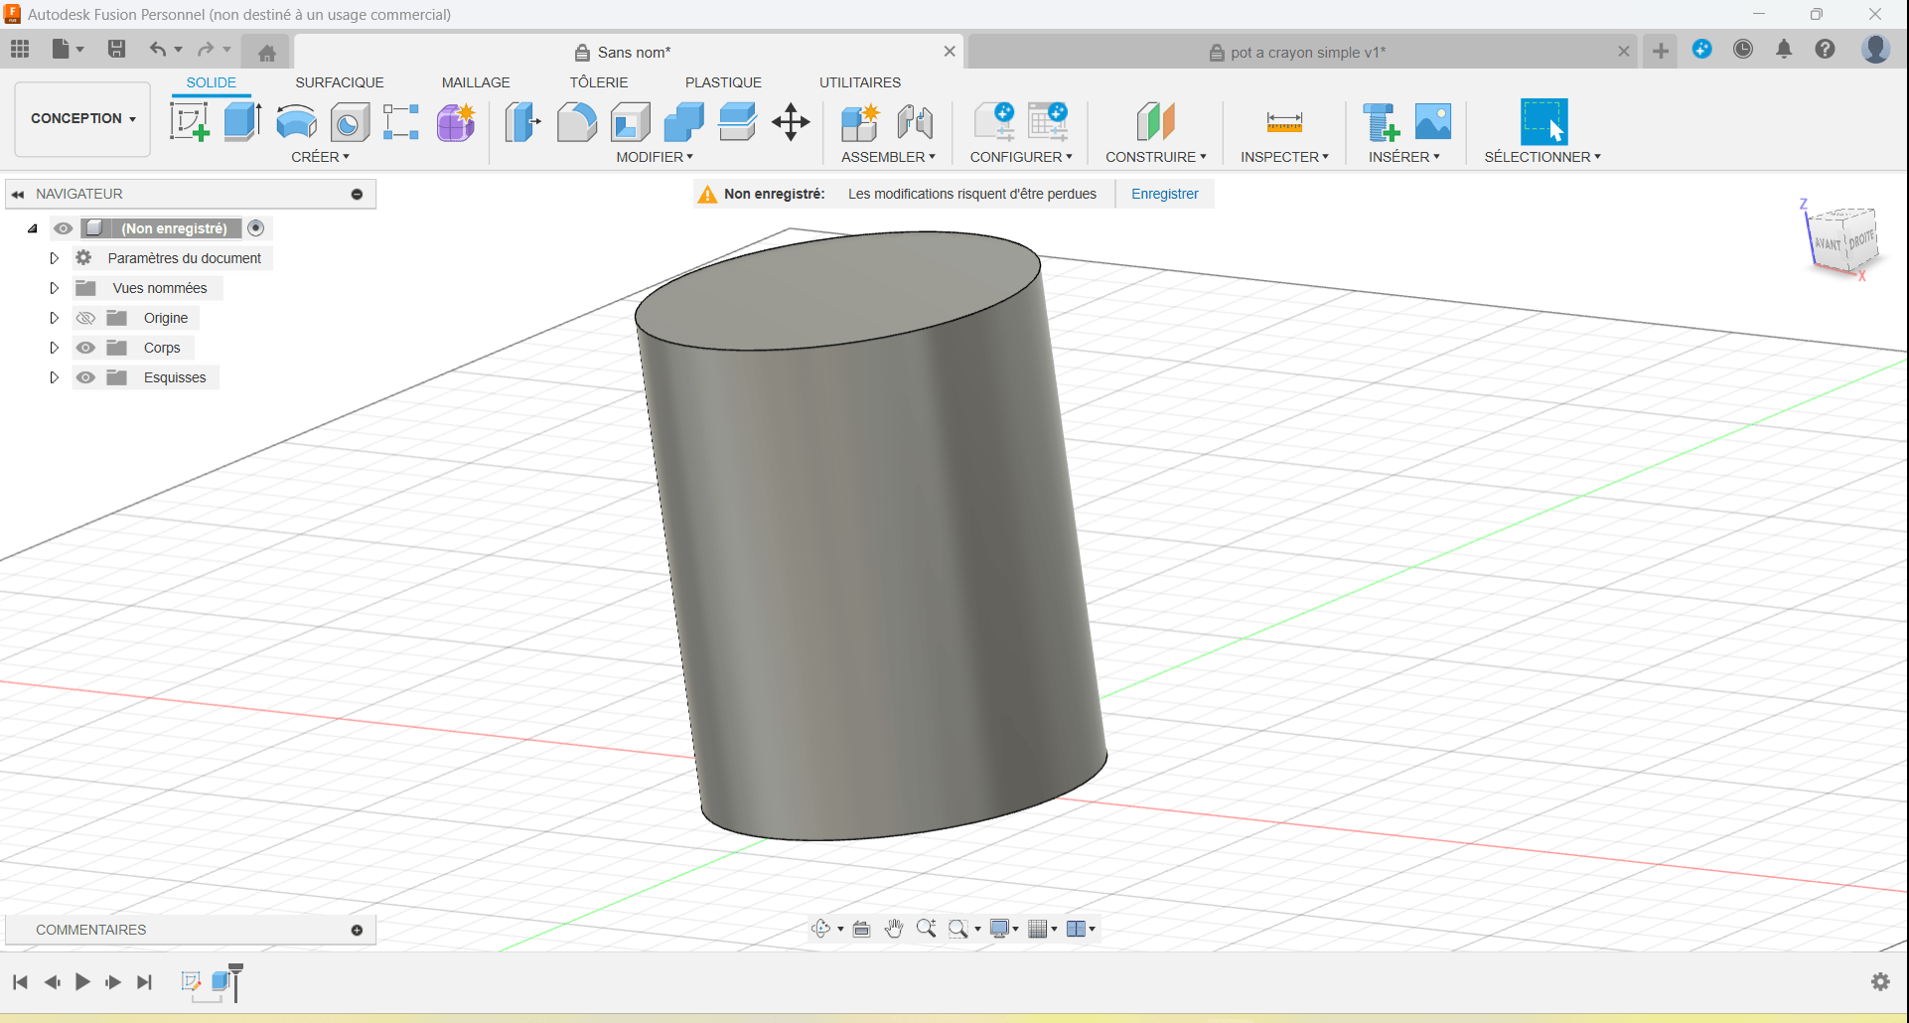Open the CONCEPTION workspace dropdown
The image size is (1909, 1023).
coord(82,118)
